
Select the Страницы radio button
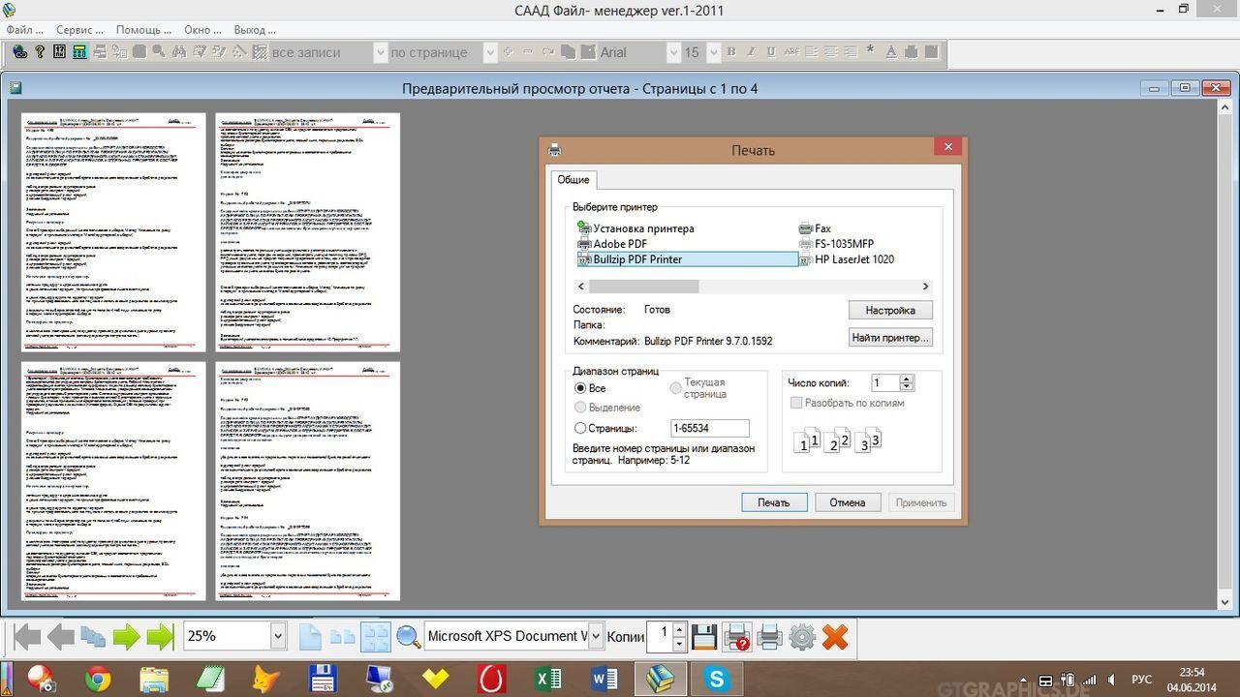[x=580, y=428]
